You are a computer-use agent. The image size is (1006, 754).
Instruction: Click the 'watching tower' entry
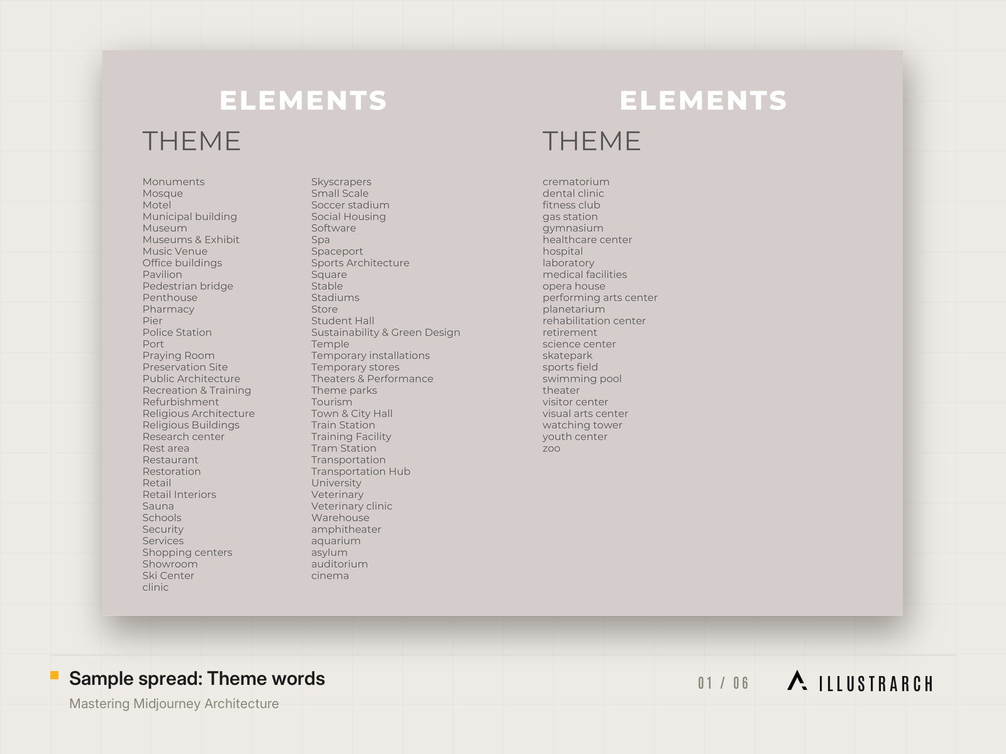click(x=582, y=425)
